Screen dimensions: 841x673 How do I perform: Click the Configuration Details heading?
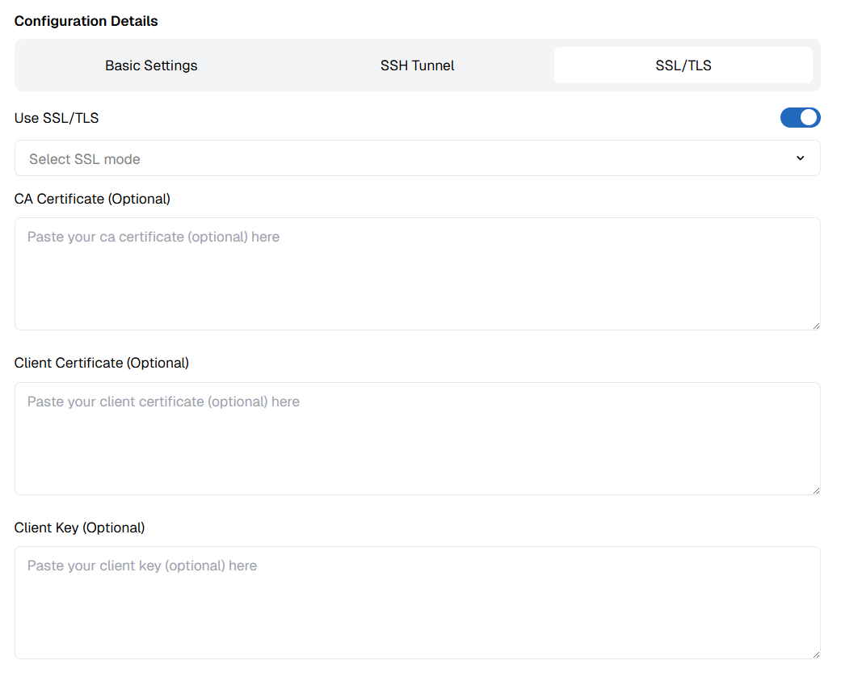coord(86,21)
